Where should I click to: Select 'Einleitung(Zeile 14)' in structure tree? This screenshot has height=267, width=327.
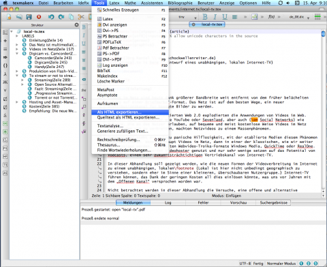point(46,40)
